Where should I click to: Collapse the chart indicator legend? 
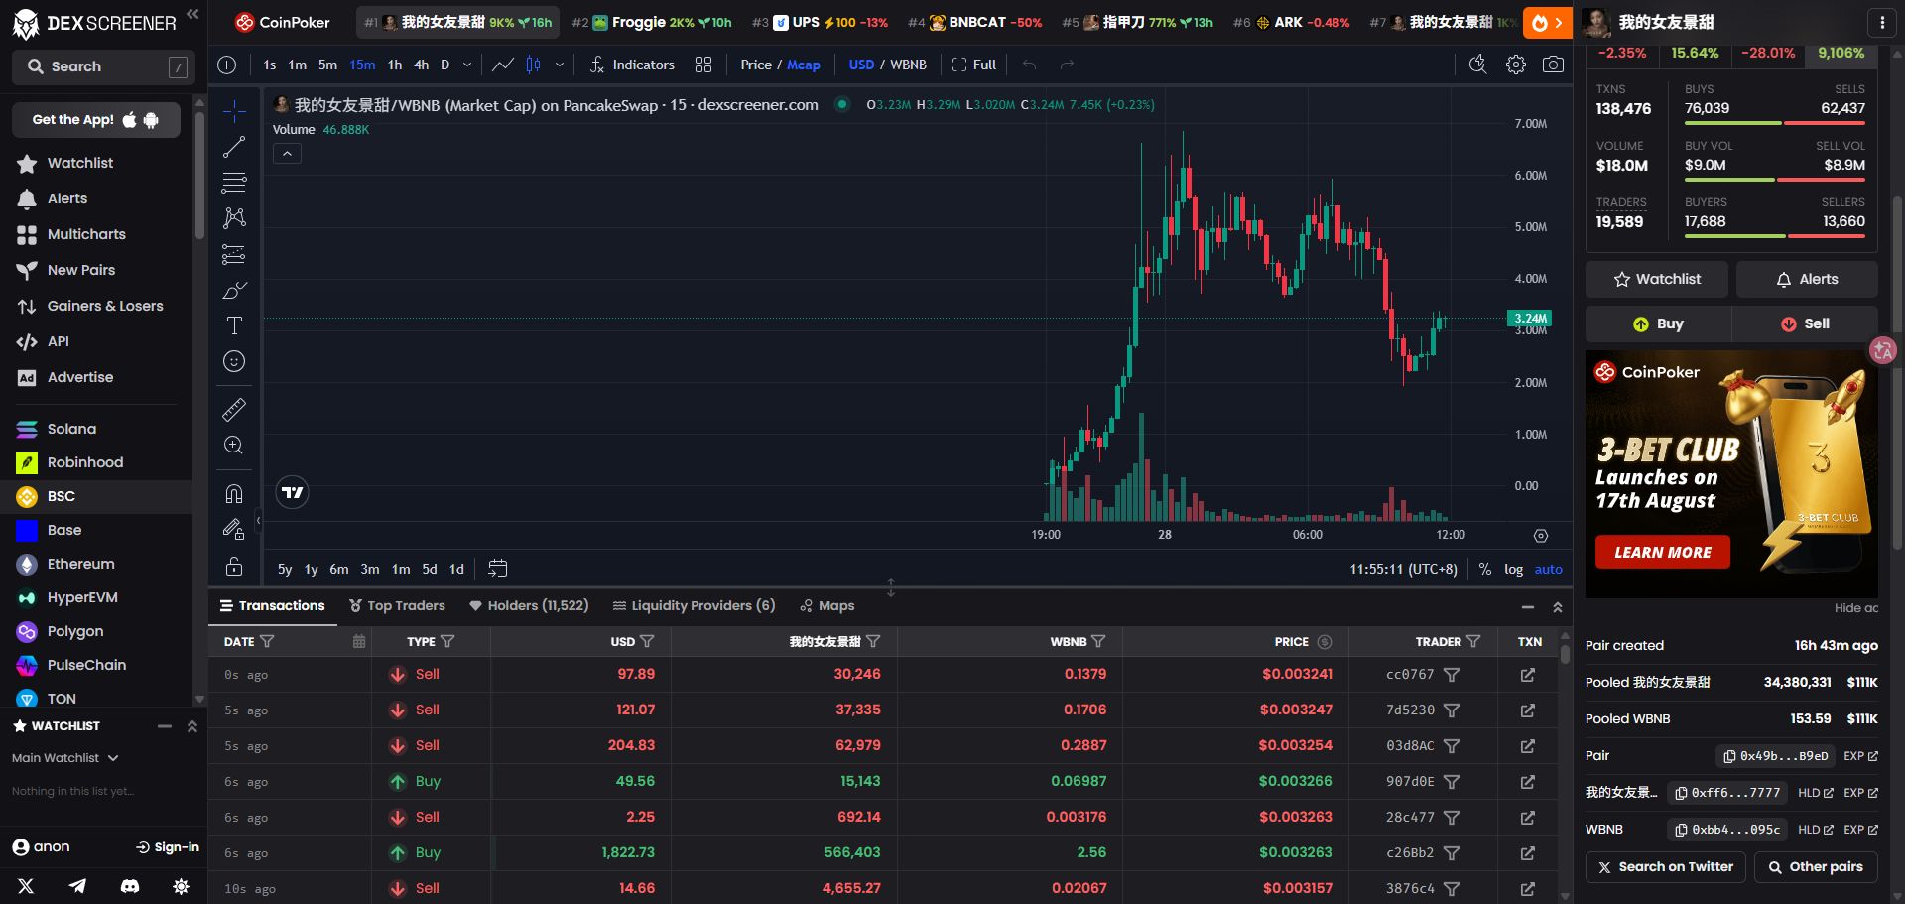(x=287, y=154)
